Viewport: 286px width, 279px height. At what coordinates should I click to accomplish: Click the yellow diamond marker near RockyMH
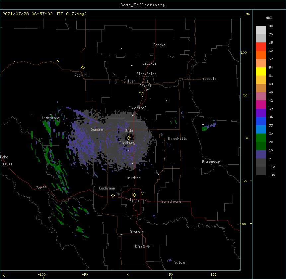click(x=83, y=68)
